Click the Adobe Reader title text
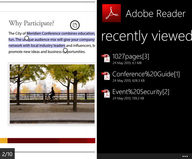The height and width of the screenshot is (159, 192). click(x=155, y=13)
